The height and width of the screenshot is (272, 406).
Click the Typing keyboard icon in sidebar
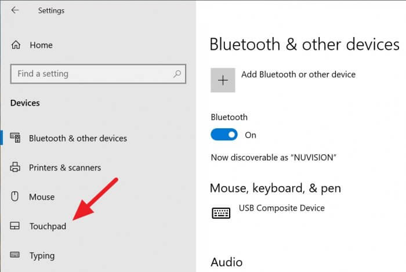14,255
